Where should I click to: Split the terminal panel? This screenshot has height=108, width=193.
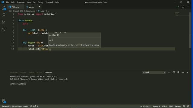click(x=174, y=72)
